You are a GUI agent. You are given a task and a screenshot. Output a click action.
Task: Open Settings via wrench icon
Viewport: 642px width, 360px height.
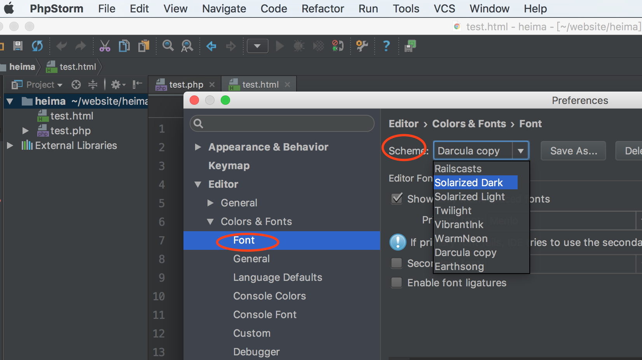tap(362, 46)
